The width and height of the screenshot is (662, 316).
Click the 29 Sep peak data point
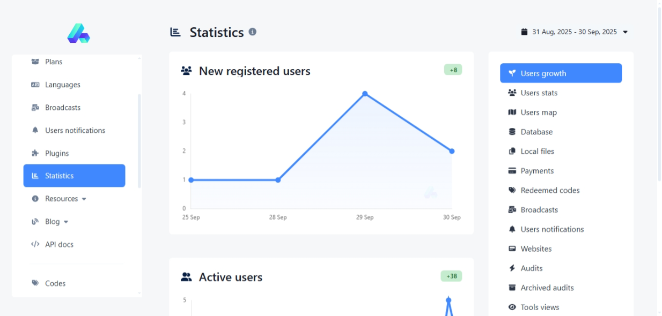365,94
